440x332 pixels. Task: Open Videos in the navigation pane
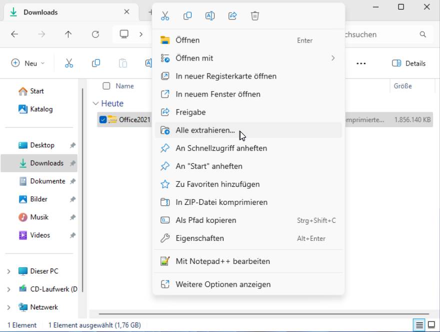(x=39, y=235)
